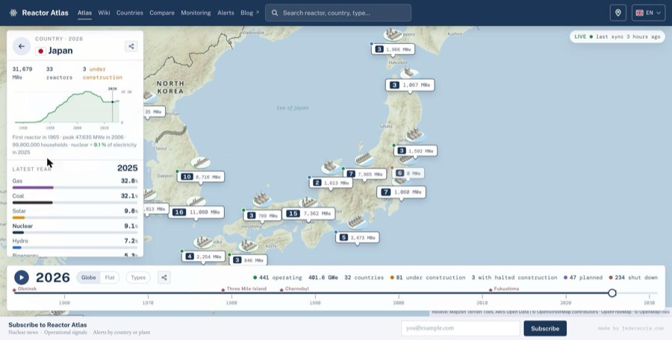
Task: Click the 81 under construction legend item
Action: tap(427, 277)
